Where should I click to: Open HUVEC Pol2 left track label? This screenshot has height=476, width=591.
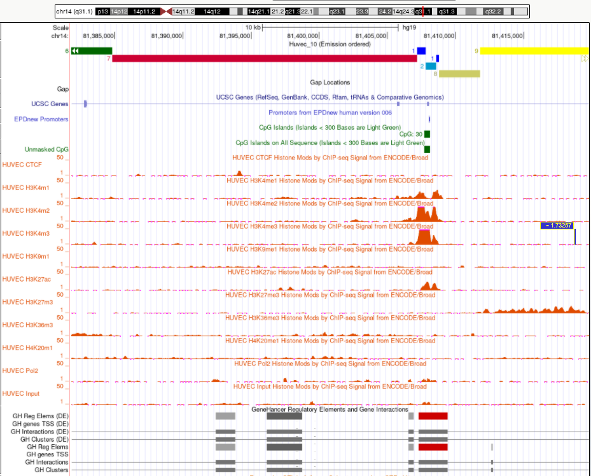point(20,371)
